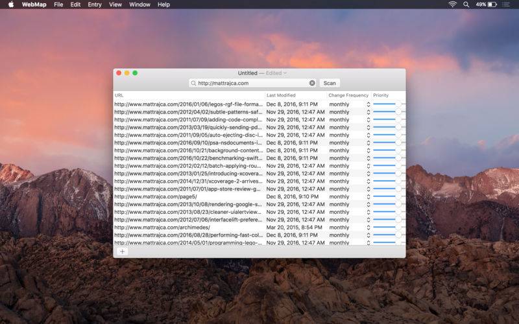This screenshot has height=324, width=519.
Task: Change frequency dropdown for adding-code-compl row
Action: click(350, 120)
